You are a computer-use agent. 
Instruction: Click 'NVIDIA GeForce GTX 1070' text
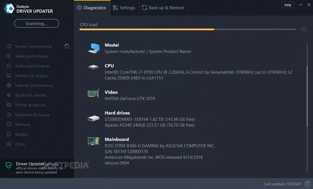point(130,98)
